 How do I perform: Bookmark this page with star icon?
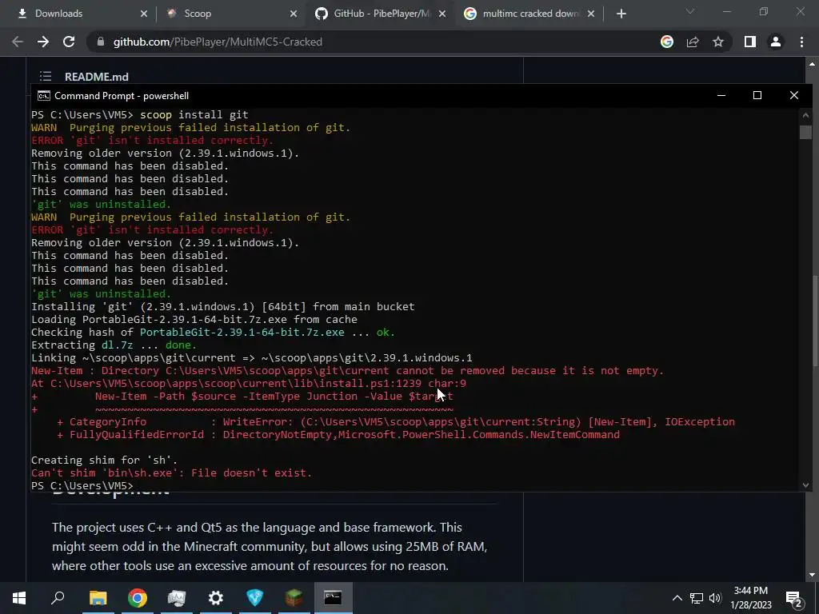(718, 42)
